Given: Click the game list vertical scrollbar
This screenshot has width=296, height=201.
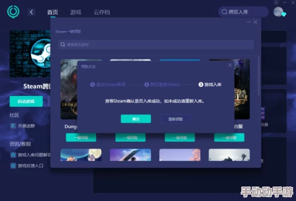Looking at the screenshot, I should coord(259,76).
